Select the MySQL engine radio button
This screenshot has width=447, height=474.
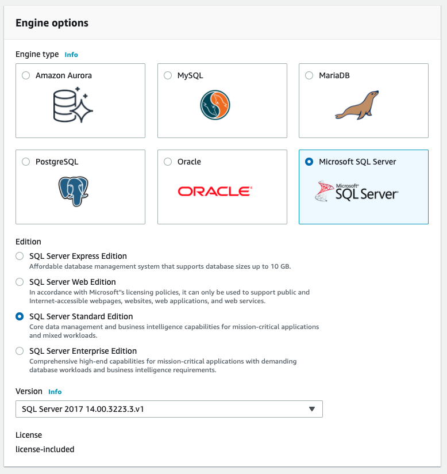click(168, 75)
